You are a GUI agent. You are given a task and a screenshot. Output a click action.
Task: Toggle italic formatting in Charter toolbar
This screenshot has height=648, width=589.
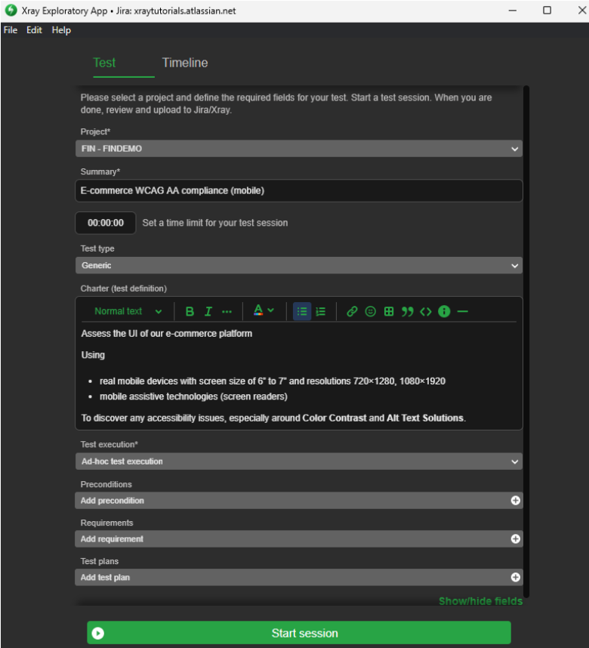click(x=208, y=311)
